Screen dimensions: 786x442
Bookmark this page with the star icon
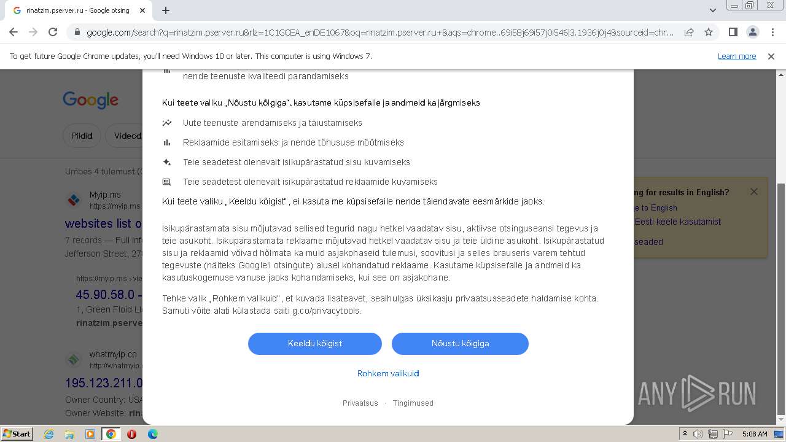[x=709, y=32]
